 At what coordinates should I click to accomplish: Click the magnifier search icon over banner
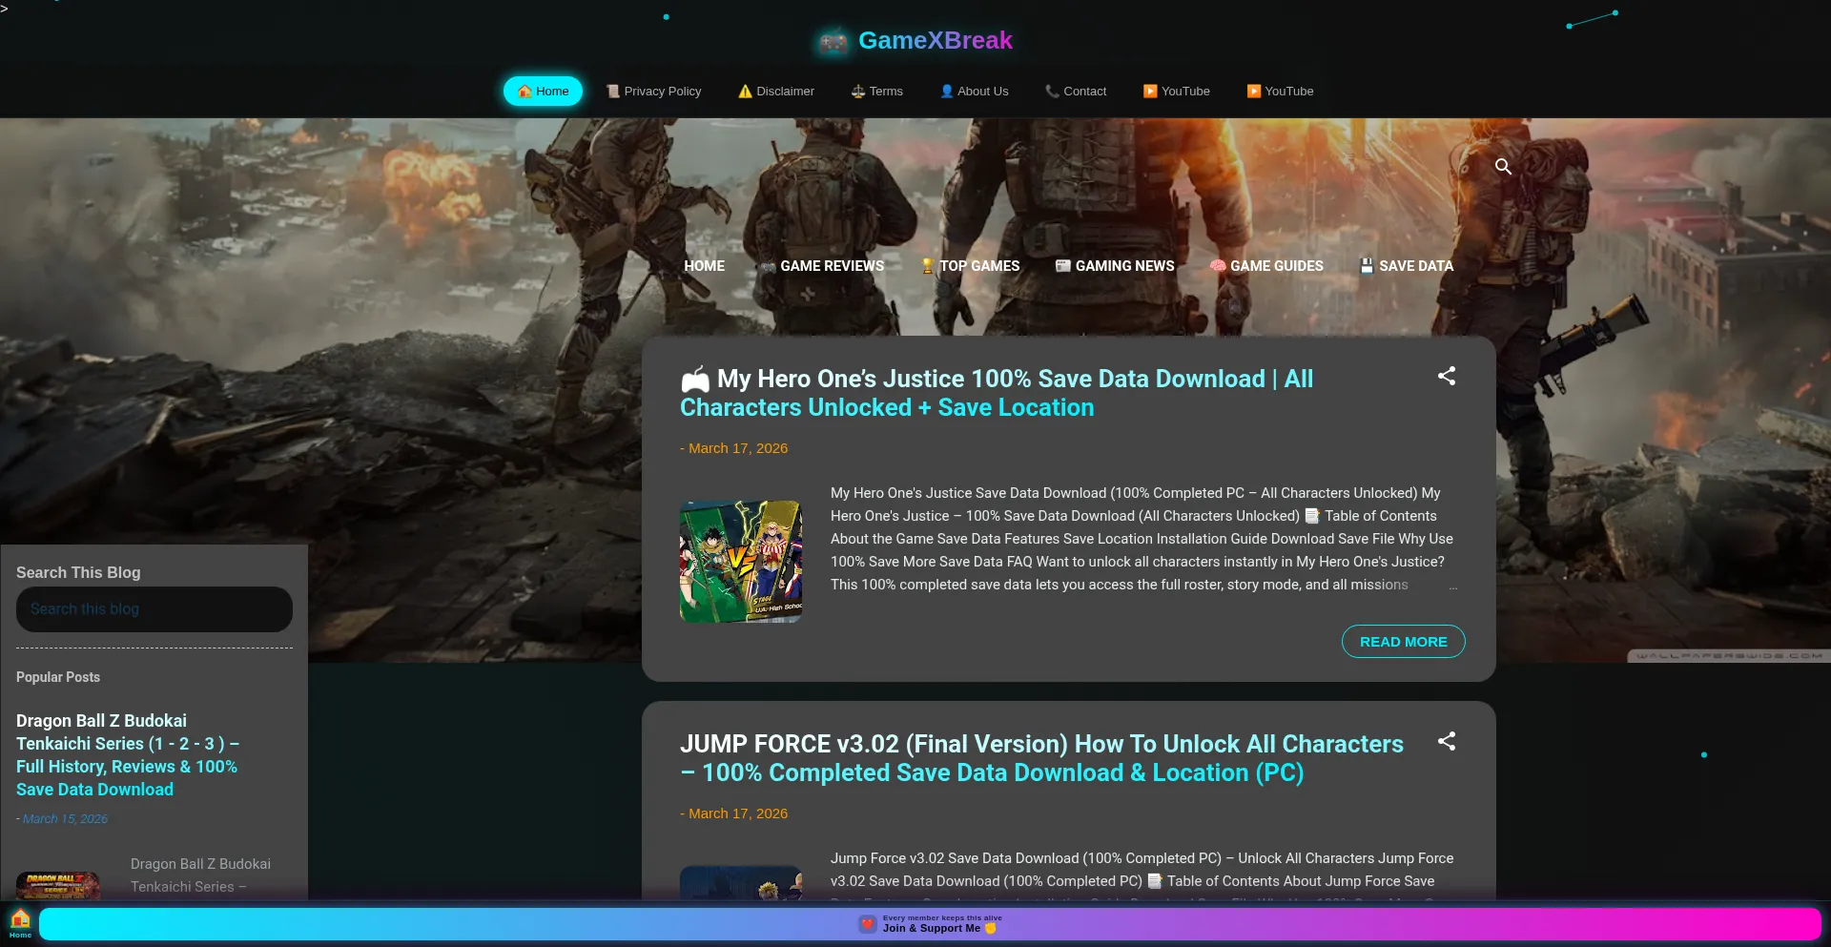[x=1503, y=167]
